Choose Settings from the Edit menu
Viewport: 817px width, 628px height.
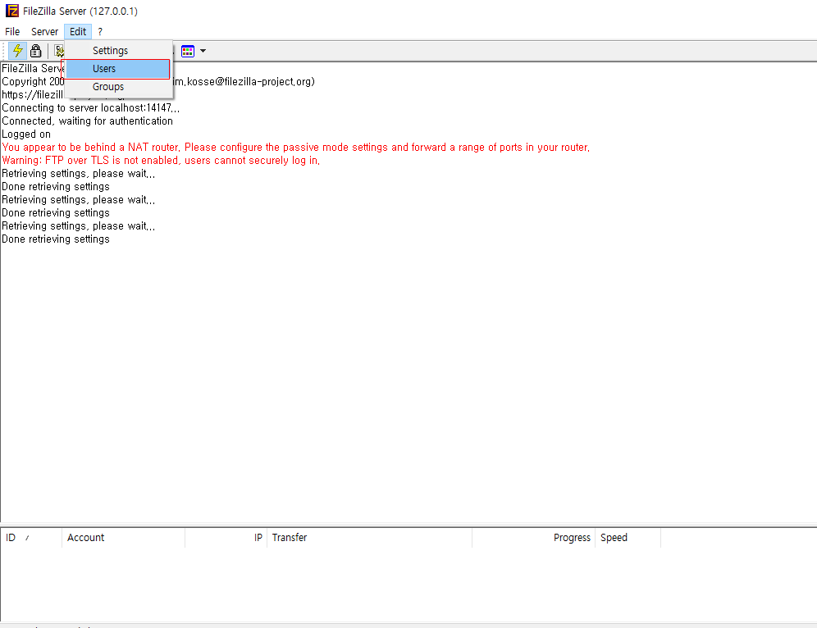tap(119, 51)
